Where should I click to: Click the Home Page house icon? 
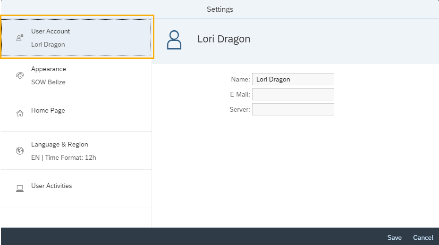(x=20, y=113)
